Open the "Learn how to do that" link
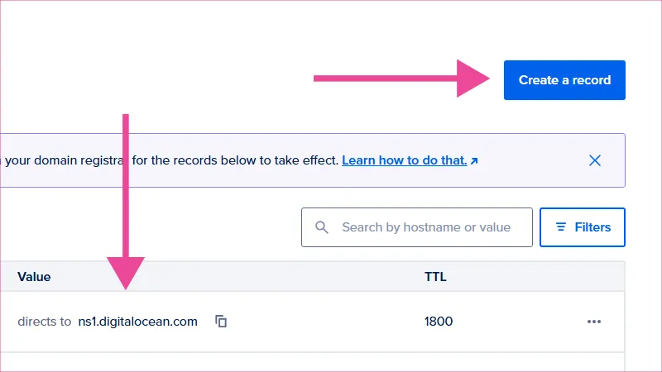The image size is (662, 372). tap(404, 160)
